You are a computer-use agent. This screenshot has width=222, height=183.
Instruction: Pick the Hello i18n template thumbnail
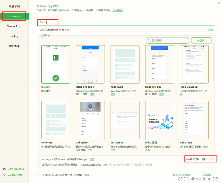tap(194, 120)
